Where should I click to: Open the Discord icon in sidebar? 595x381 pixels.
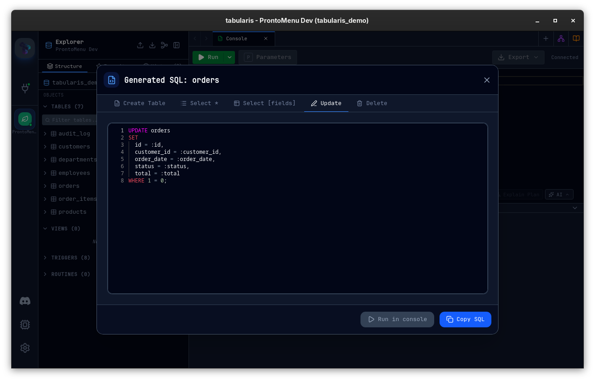(x=25, y=301)
